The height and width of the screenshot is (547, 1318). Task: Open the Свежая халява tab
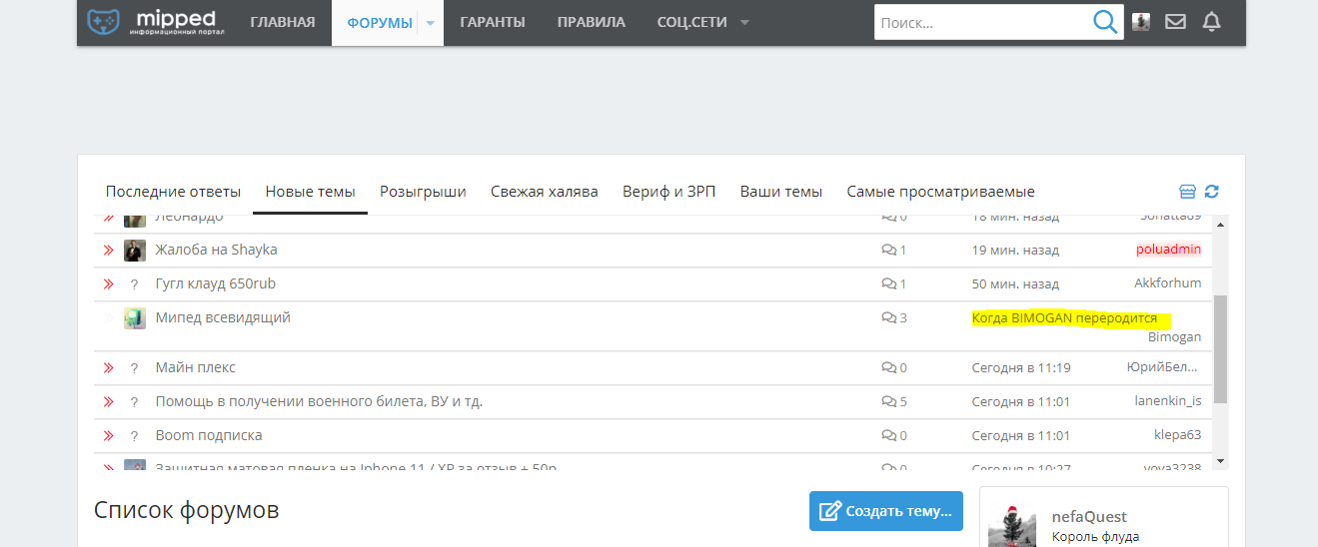545,192
